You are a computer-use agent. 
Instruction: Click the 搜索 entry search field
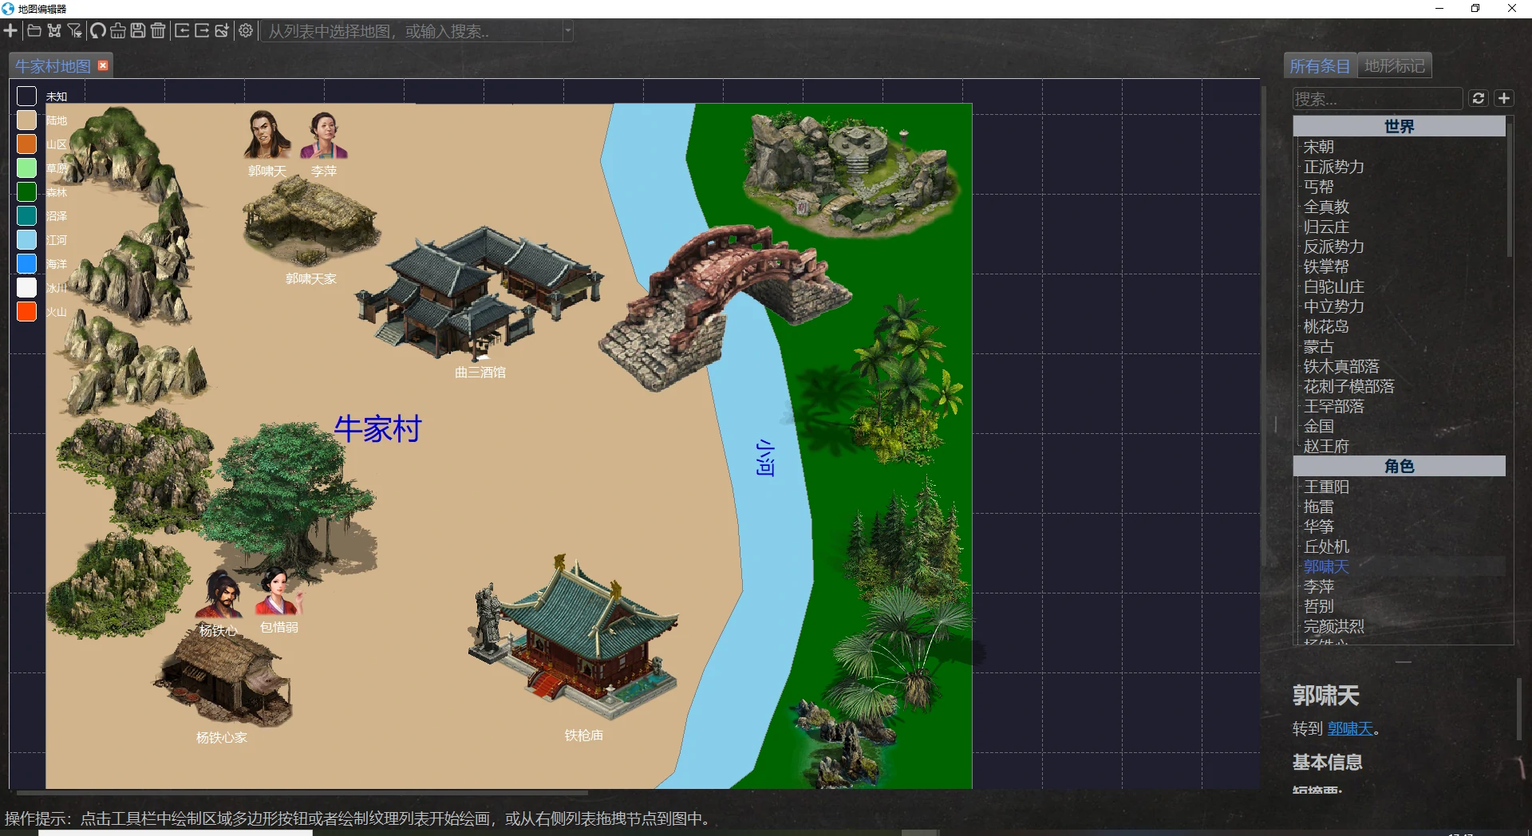coord(1377,99)
